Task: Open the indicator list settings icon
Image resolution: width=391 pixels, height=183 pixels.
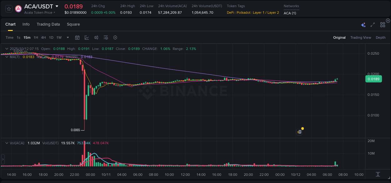Action: (105, 37)
